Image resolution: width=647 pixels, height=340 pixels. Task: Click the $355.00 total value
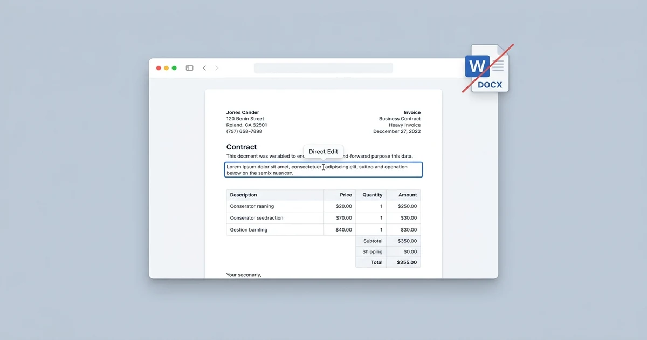click(x=407, y=262)
